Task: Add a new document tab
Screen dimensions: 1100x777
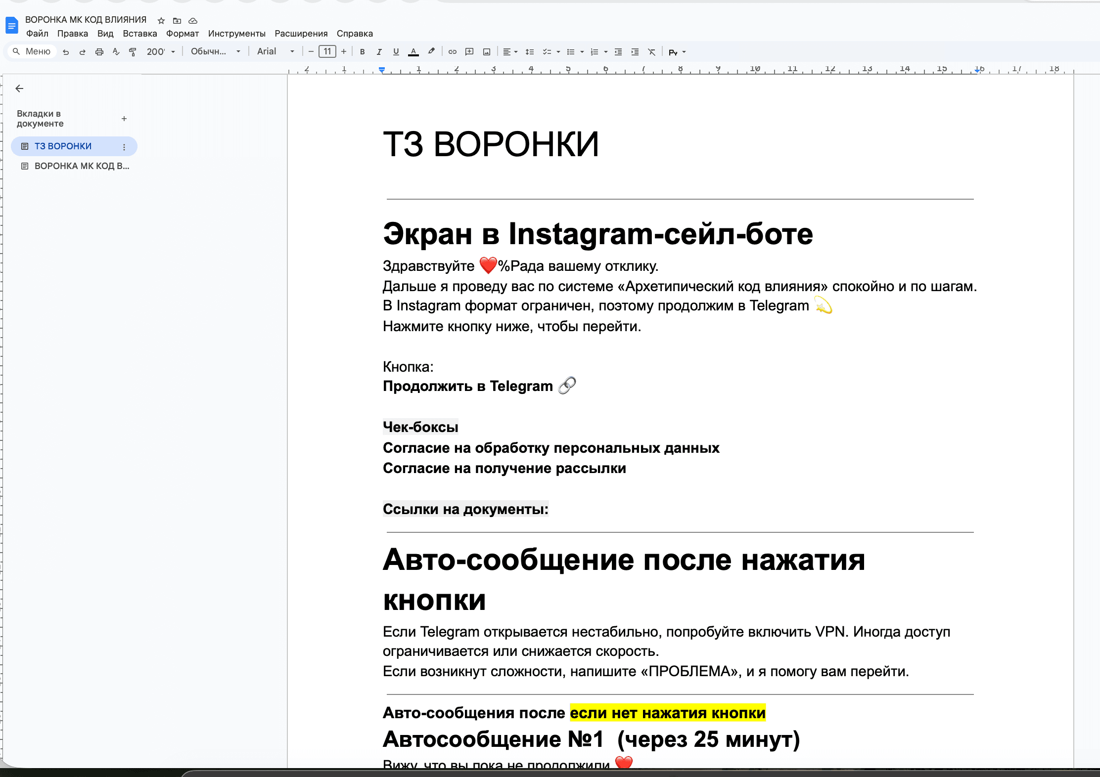Action: [124, 119]
